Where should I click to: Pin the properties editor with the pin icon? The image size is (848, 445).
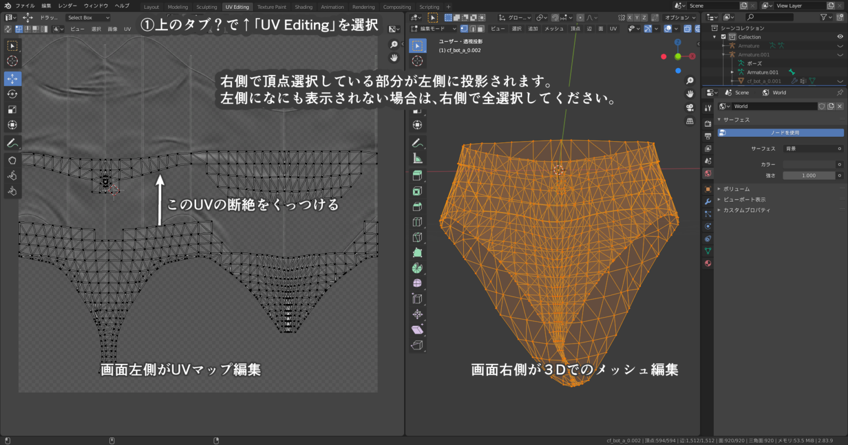(x=840, y=93)
